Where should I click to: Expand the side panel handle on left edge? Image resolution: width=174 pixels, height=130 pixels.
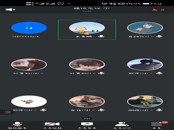pos(7,112)
